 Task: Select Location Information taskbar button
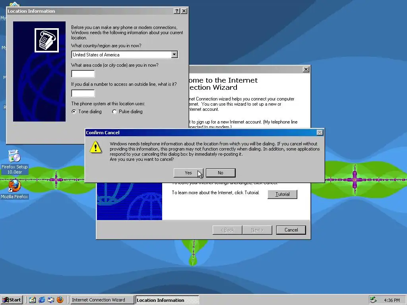click(167, 300)
